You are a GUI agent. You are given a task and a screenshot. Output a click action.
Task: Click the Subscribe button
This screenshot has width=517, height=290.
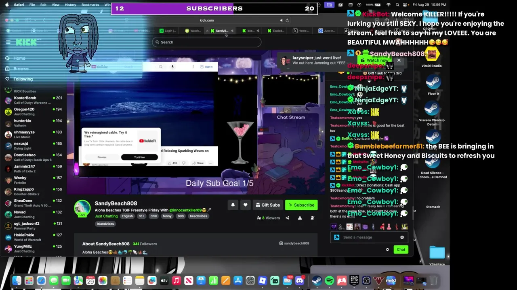301,205
